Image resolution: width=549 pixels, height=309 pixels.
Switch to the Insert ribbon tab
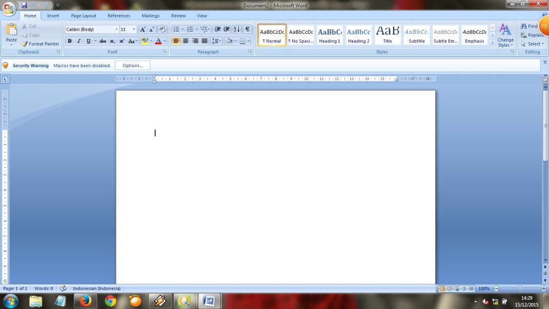point(53,15)
